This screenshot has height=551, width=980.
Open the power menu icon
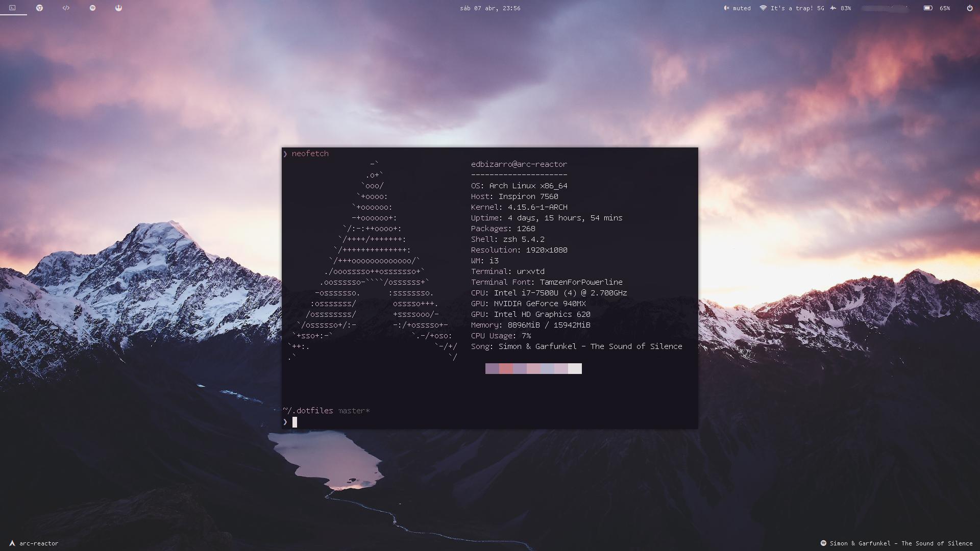pos(969,8)
